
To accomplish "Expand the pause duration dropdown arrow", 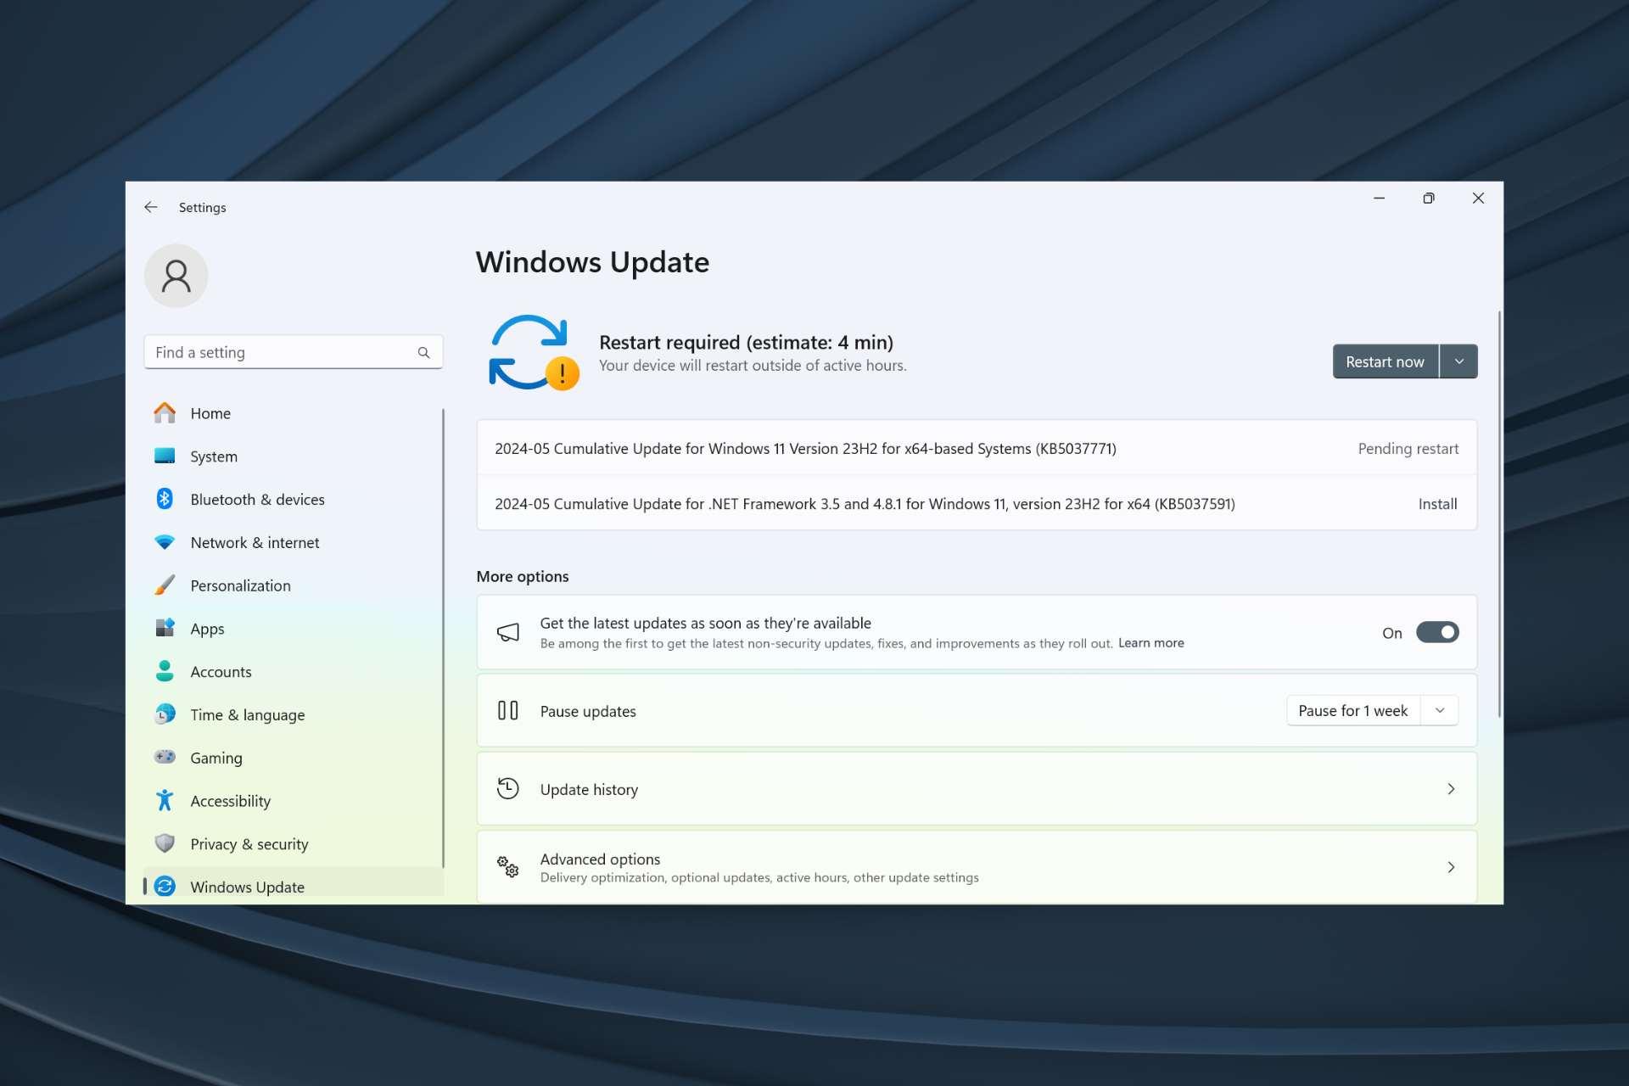I will click(x=1440, y=711).
